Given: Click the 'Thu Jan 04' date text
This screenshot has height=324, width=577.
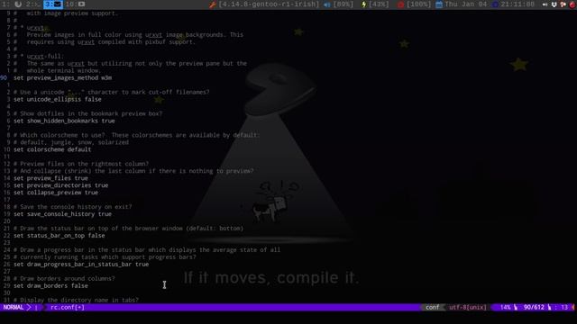Looking at the screenshot, I should [465, 4].
